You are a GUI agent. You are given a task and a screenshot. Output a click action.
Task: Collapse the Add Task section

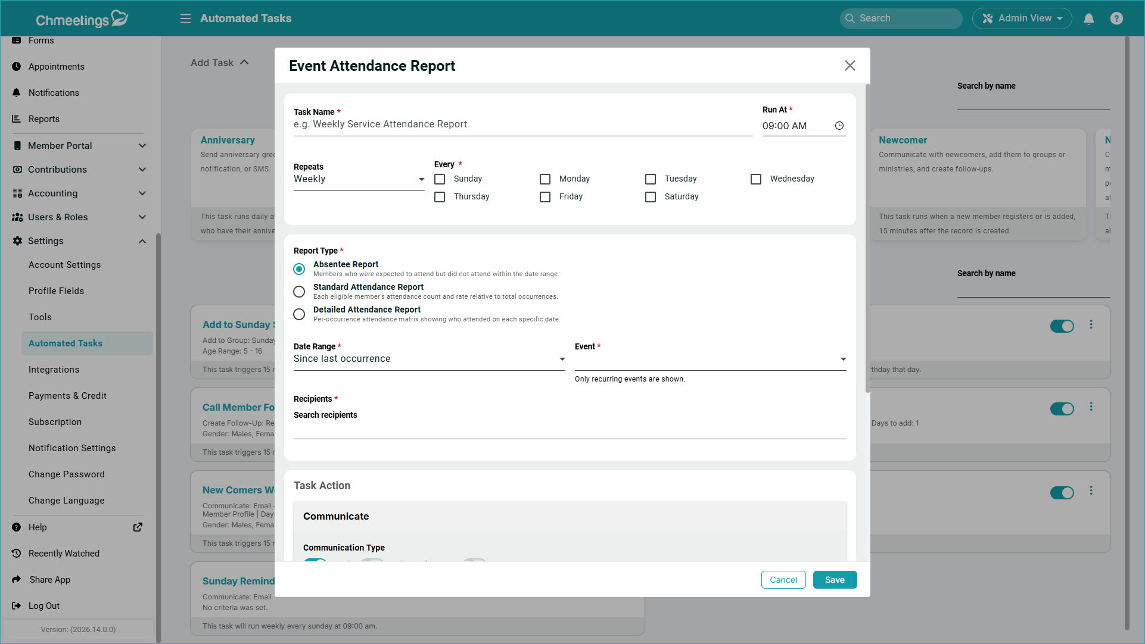(244, 62)
